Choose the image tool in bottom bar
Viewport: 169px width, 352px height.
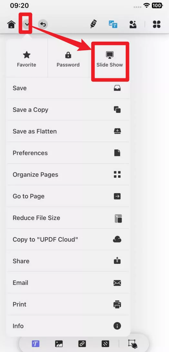coord(59,344)
